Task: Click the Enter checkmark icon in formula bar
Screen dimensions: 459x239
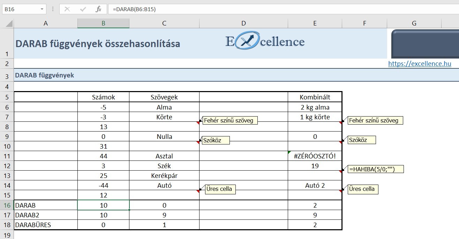Action: [x=83, y=9]
